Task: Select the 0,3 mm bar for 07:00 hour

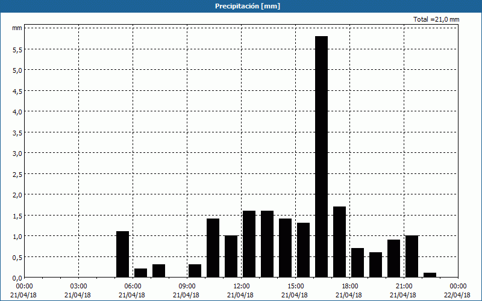Action: [x=159, y=271]
